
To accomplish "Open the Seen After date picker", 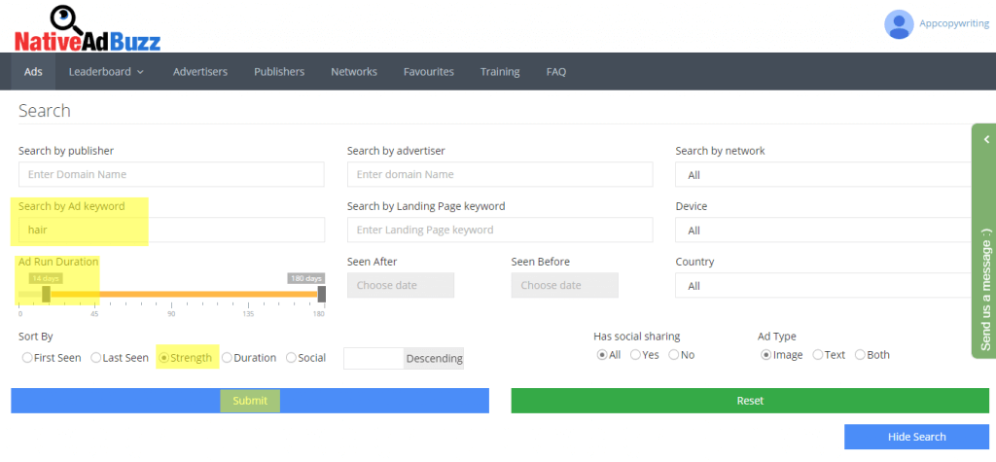I will point(400,285).
